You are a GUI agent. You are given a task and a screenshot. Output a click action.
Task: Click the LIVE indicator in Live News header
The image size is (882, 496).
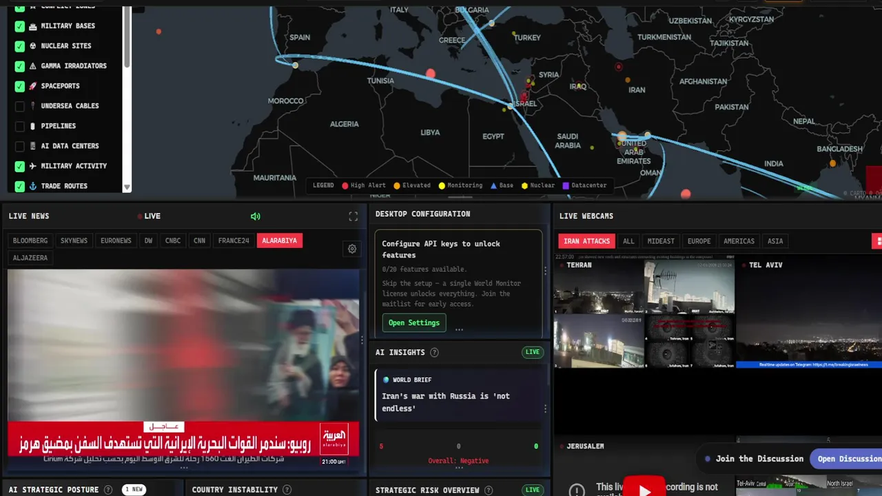tap(150, 216)
